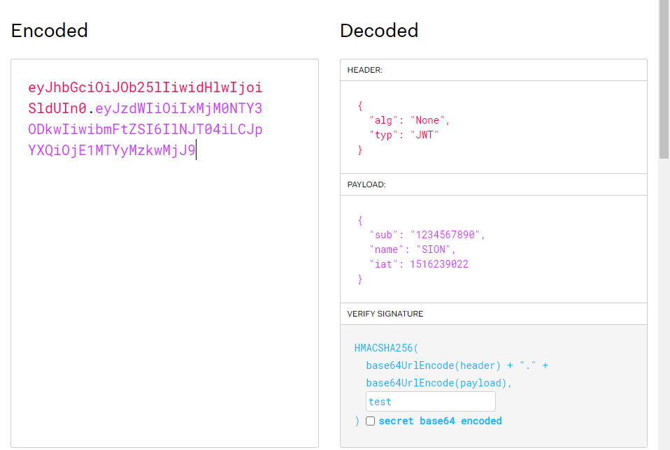The height and width of the screenshot is (450, 670).
Task: Click the last token line 'YXQiOjE1MTYyMzkwMjJ9'
Action: [112, 150]
